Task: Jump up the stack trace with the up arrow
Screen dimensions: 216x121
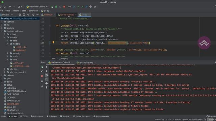Action: (x=47, y=67)
